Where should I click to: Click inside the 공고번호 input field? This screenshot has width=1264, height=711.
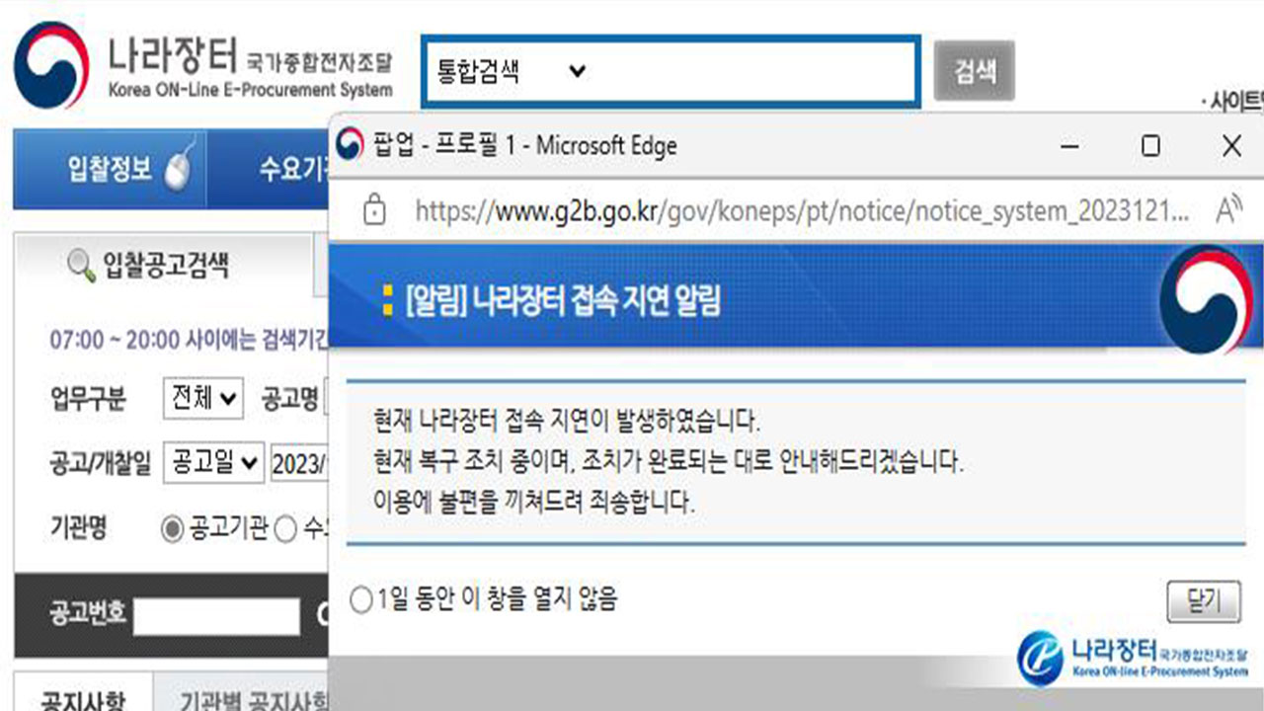[x=217, y=616]
